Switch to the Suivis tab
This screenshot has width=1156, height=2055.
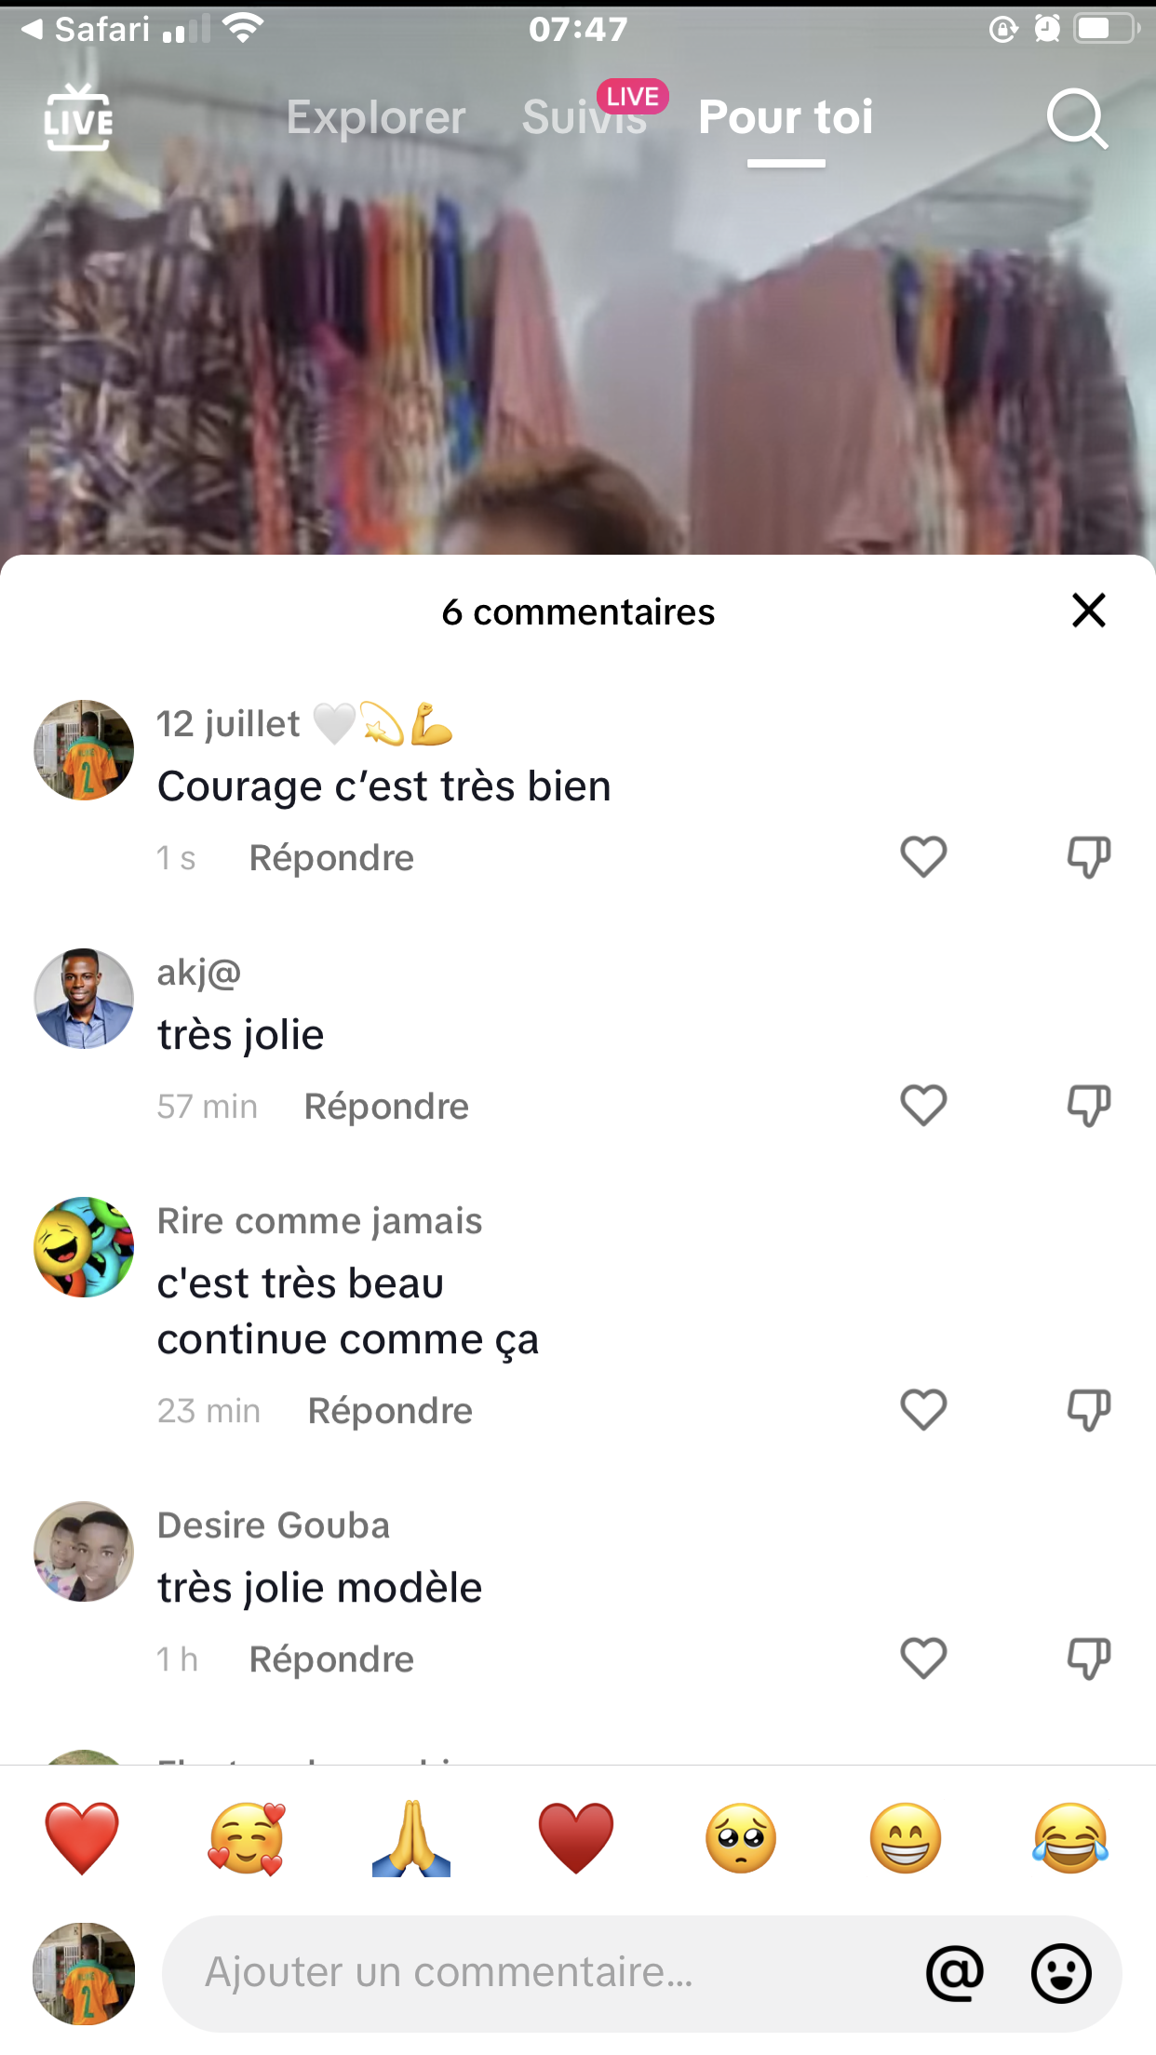tap(584, 118)
